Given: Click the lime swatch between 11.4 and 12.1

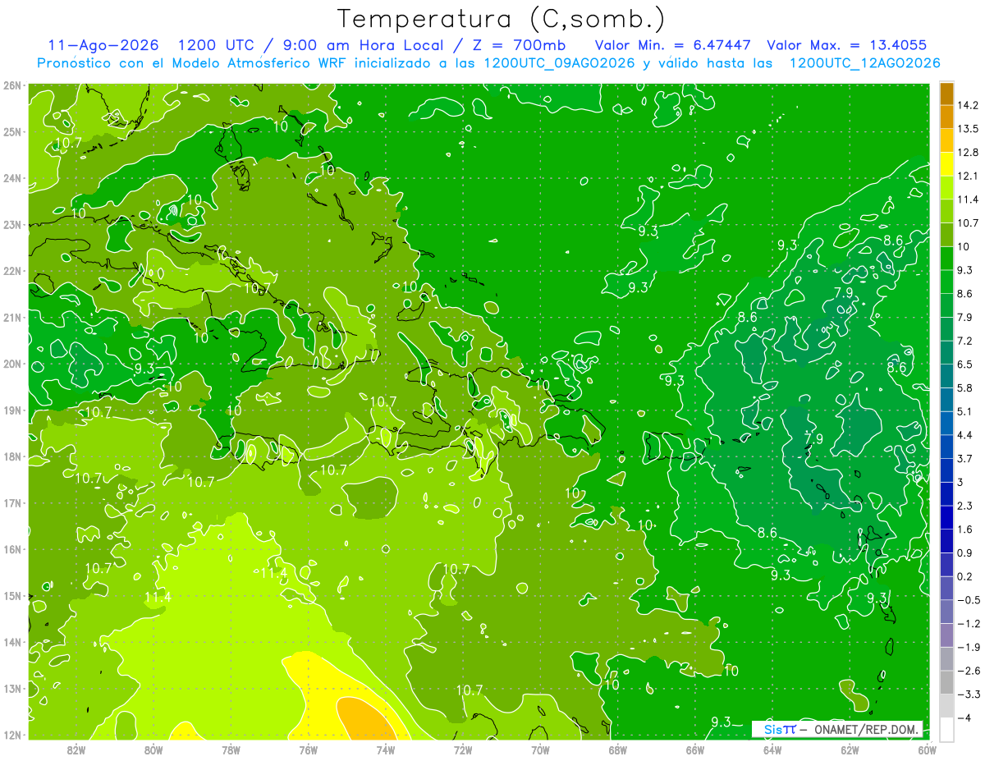Looking at the screenshot, I should (946, 188).
